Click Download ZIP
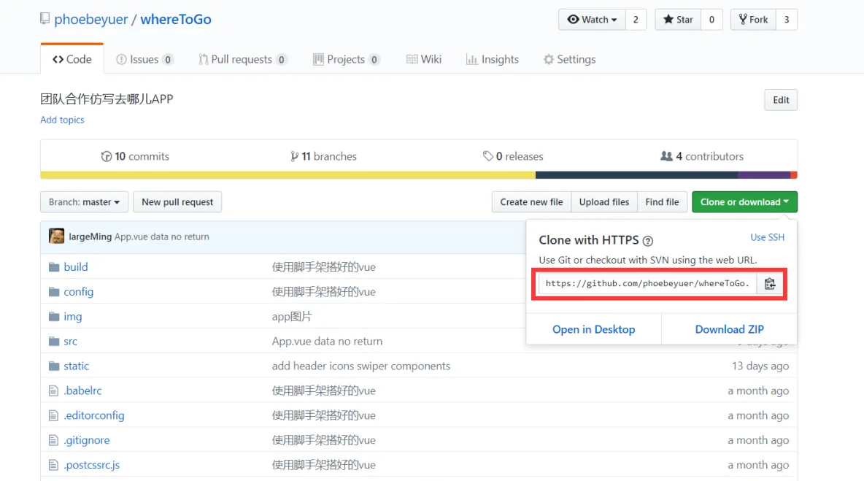Screen dimensions: 864x481 (729, 329)
